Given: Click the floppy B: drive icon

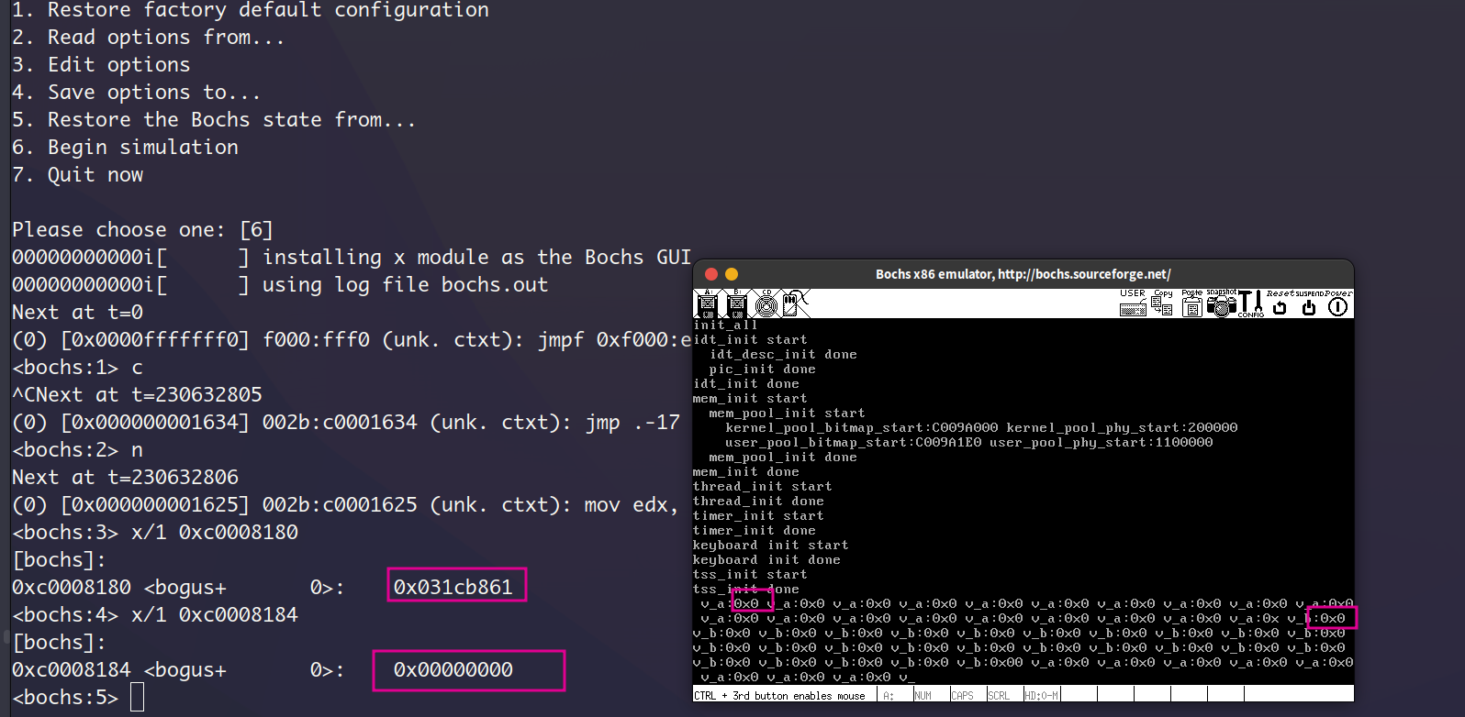Looking at the screenshot, I should 736,303.
